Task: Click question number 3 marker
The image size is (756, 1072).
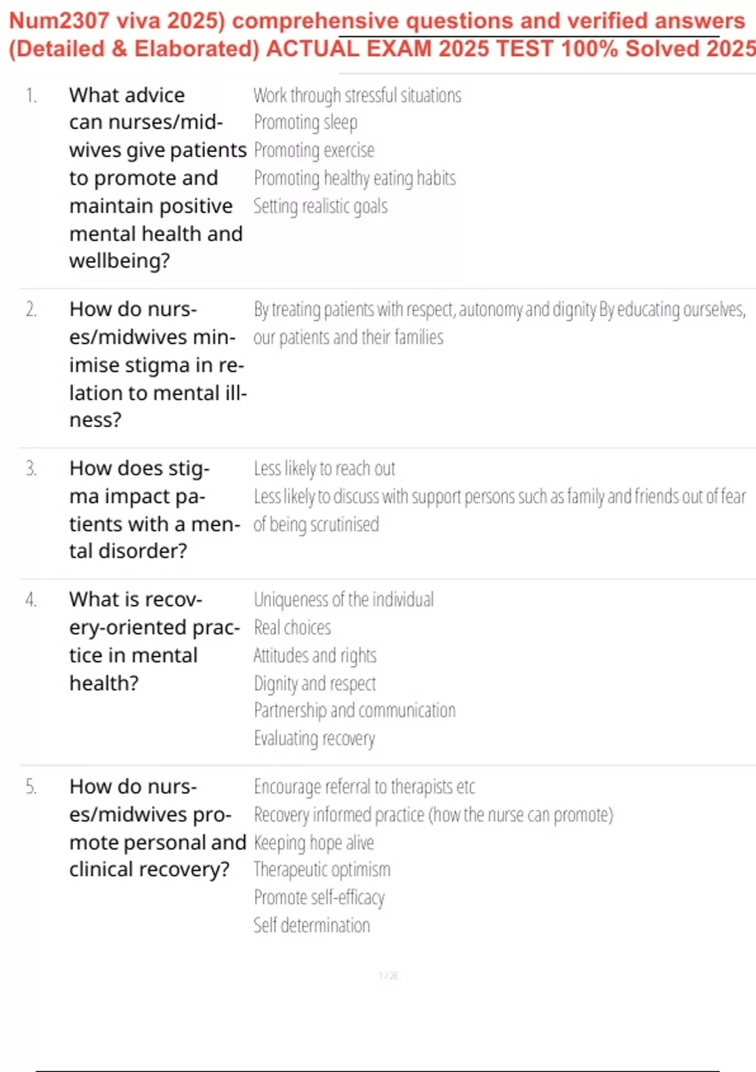Action: coord(31,469)
